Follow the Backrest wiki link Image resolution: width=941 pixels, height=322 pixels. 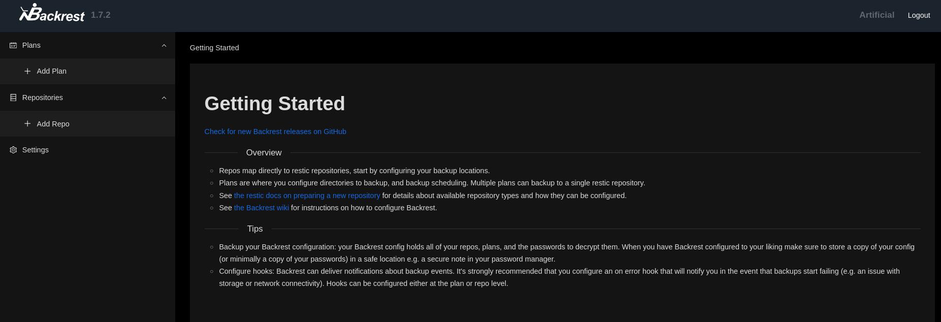tap(261, 208)
